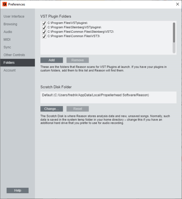Change the Scratch Disk folder location
This screenshot has height=199, width=182.
52,109
